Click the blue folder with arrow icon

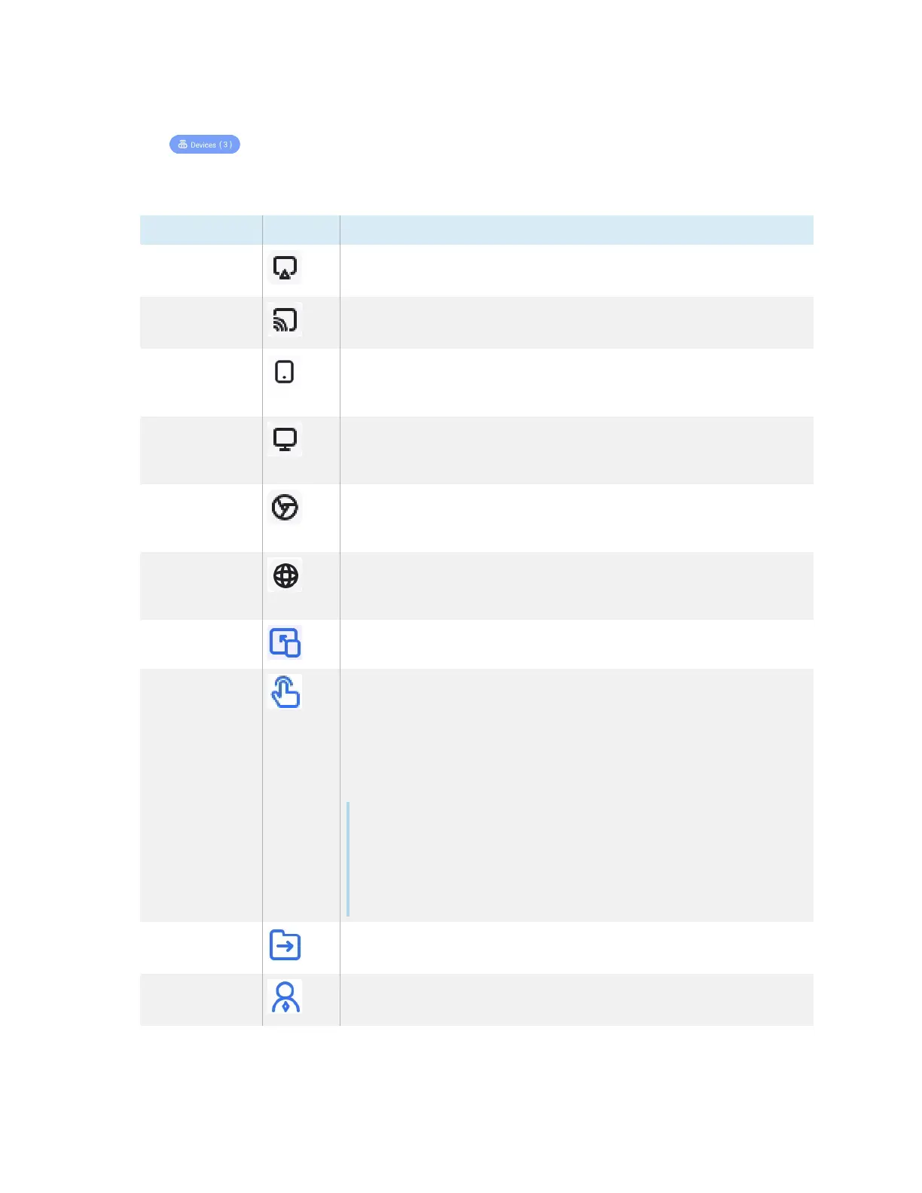(x=285, y=945)
